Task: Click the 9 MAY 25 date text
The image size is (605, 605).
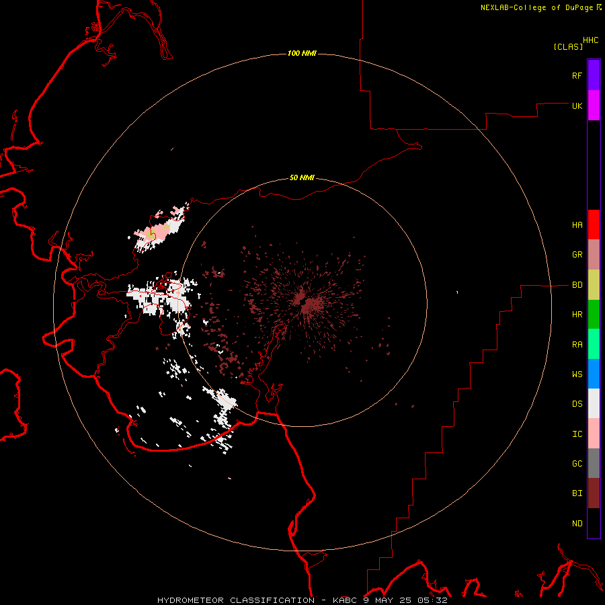Action: (389, 600)
